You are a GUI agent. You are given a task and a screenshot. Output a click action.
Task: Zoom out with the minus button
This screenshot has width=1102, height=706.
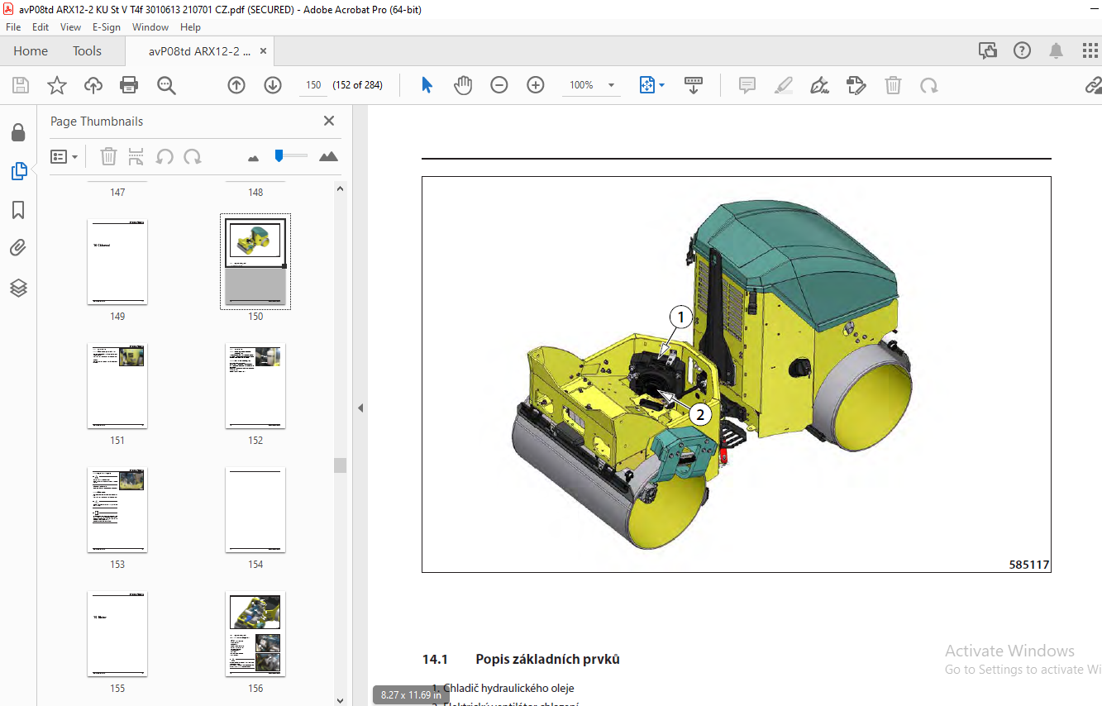[499, 85]
